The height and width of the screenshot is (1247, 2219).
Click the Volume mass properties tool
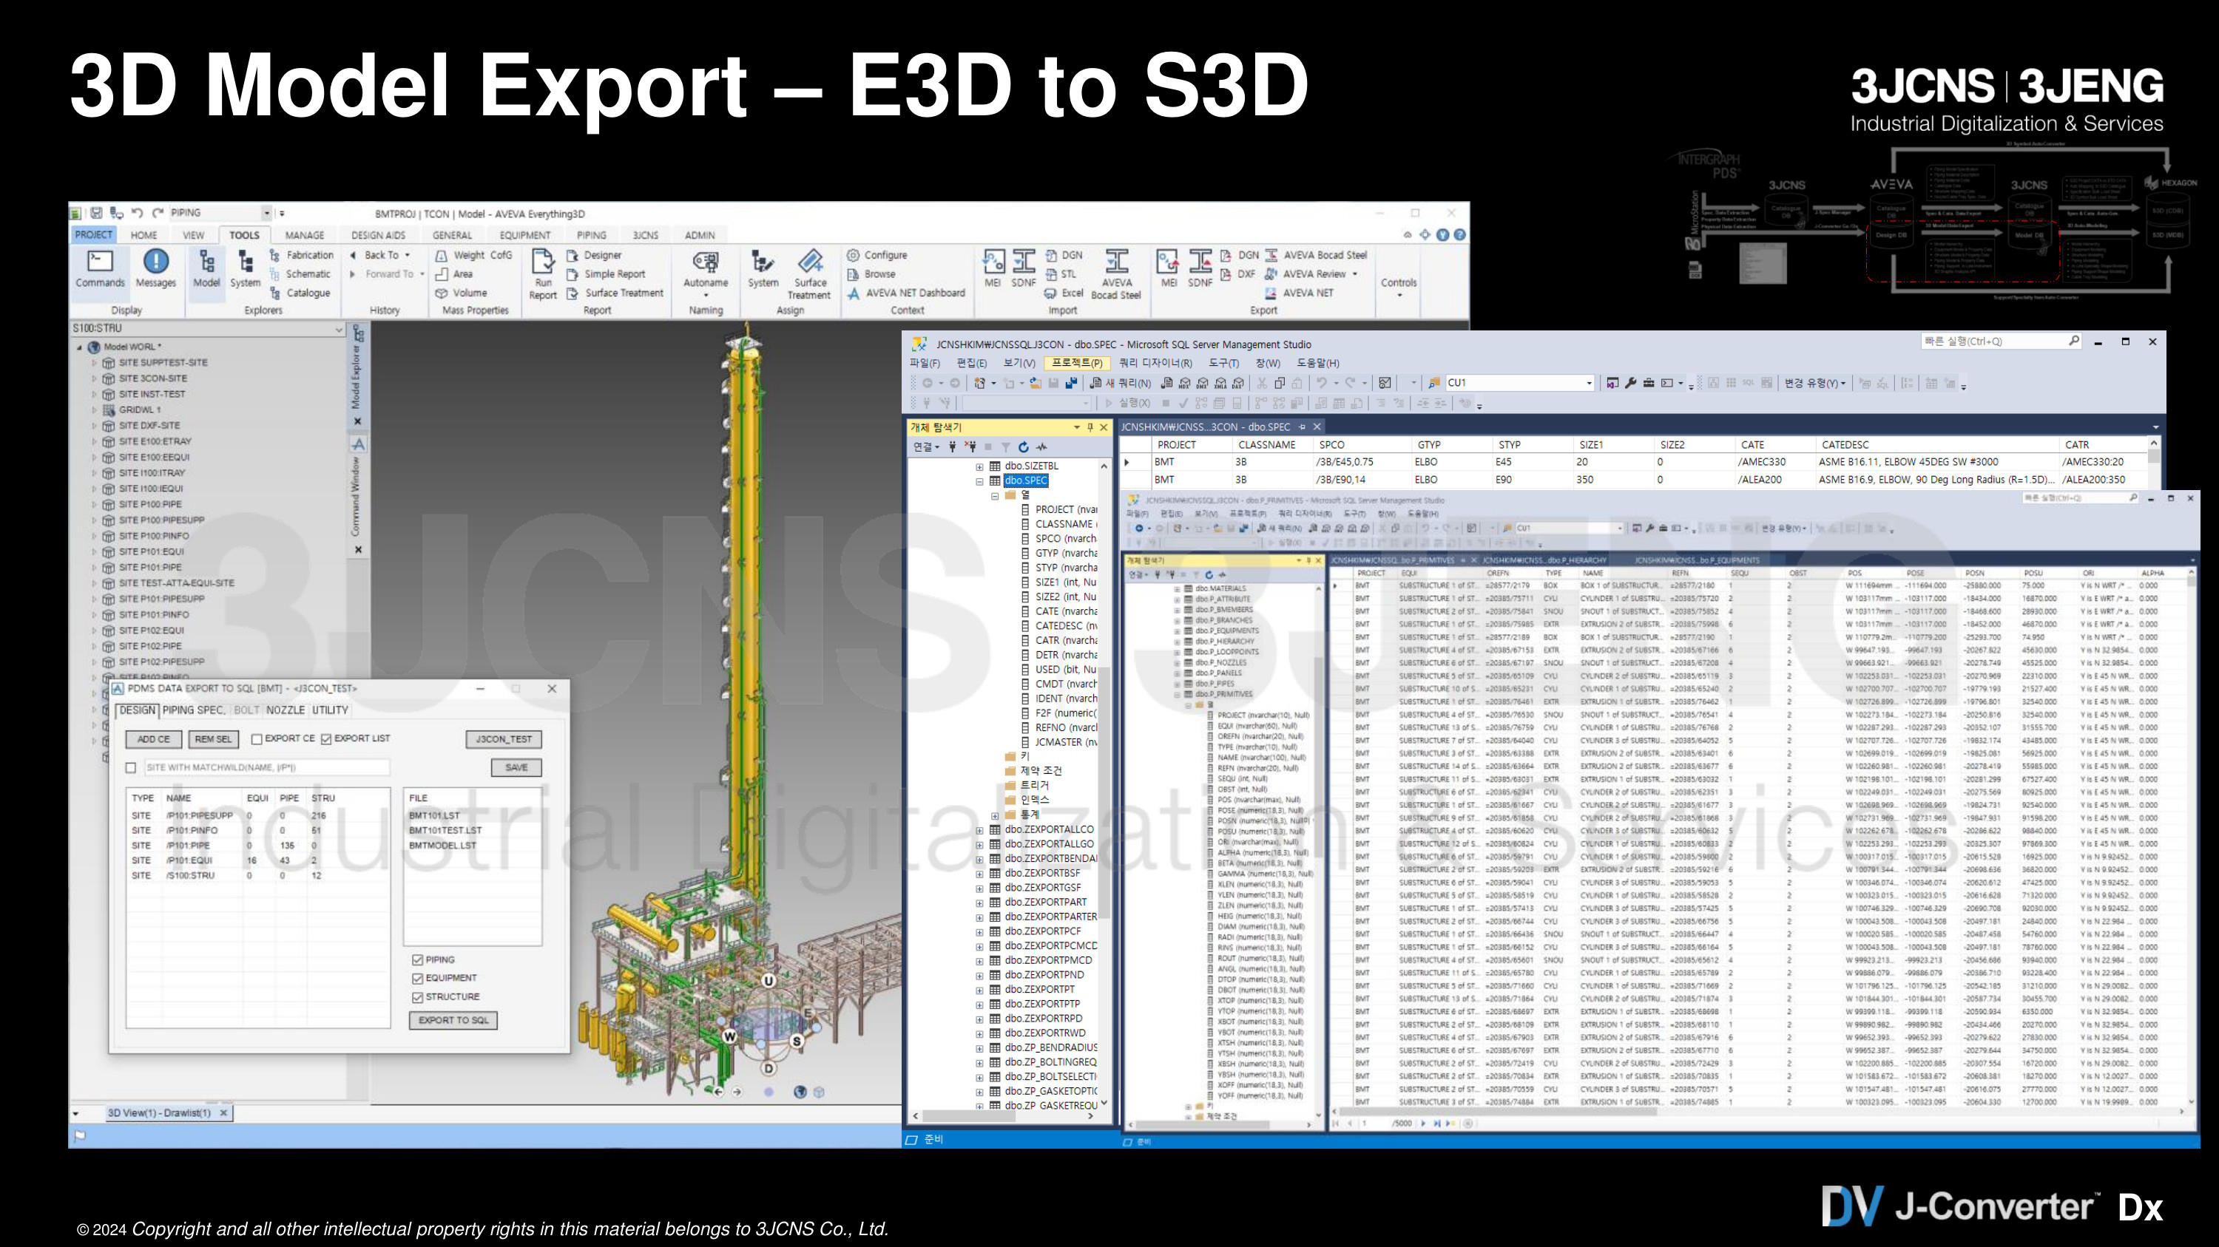pyautogui.click(x=462, y=293)
